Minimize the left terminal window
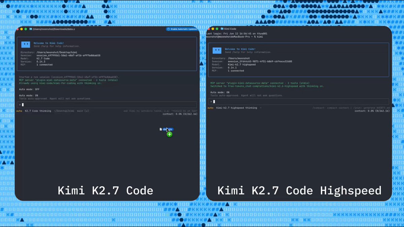The width and height of the screenshot is (404, 227). (22, 29)
